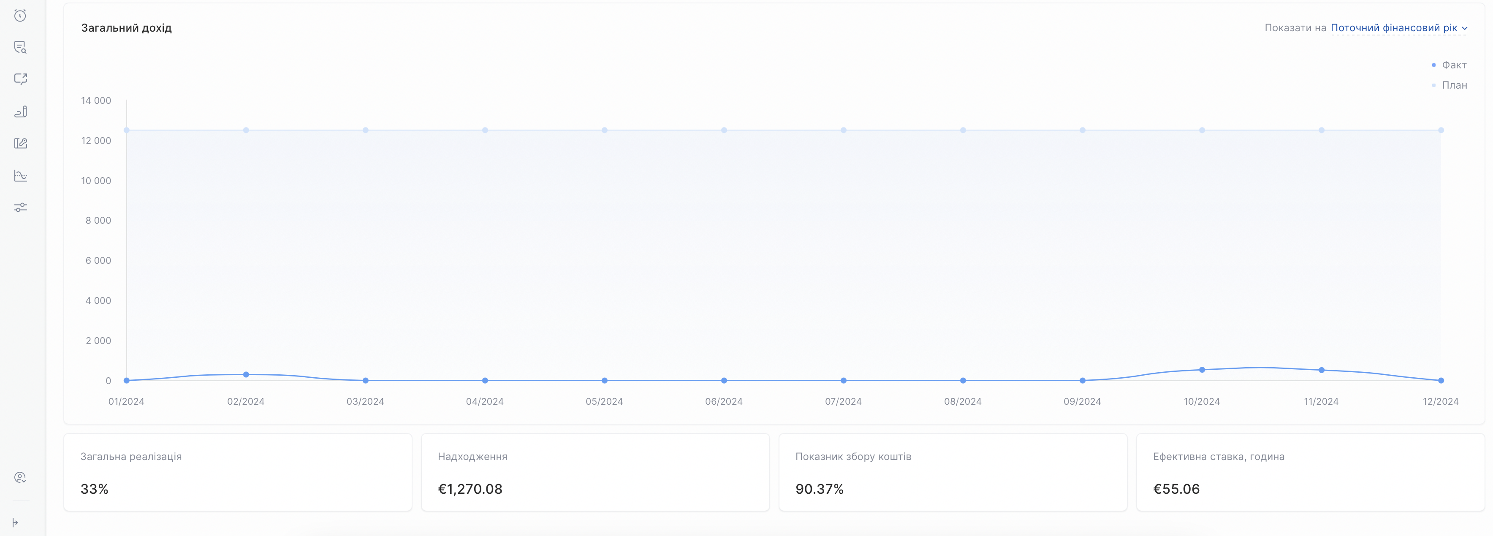Viewport: 1493px width, 536px height.
Task: Click the 'Надходження' €1,270.08 card
Action: pyautogui.click(x=595, y=472)
